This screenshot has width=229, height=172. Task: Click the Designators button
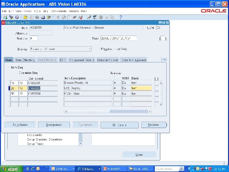[54, 125]
